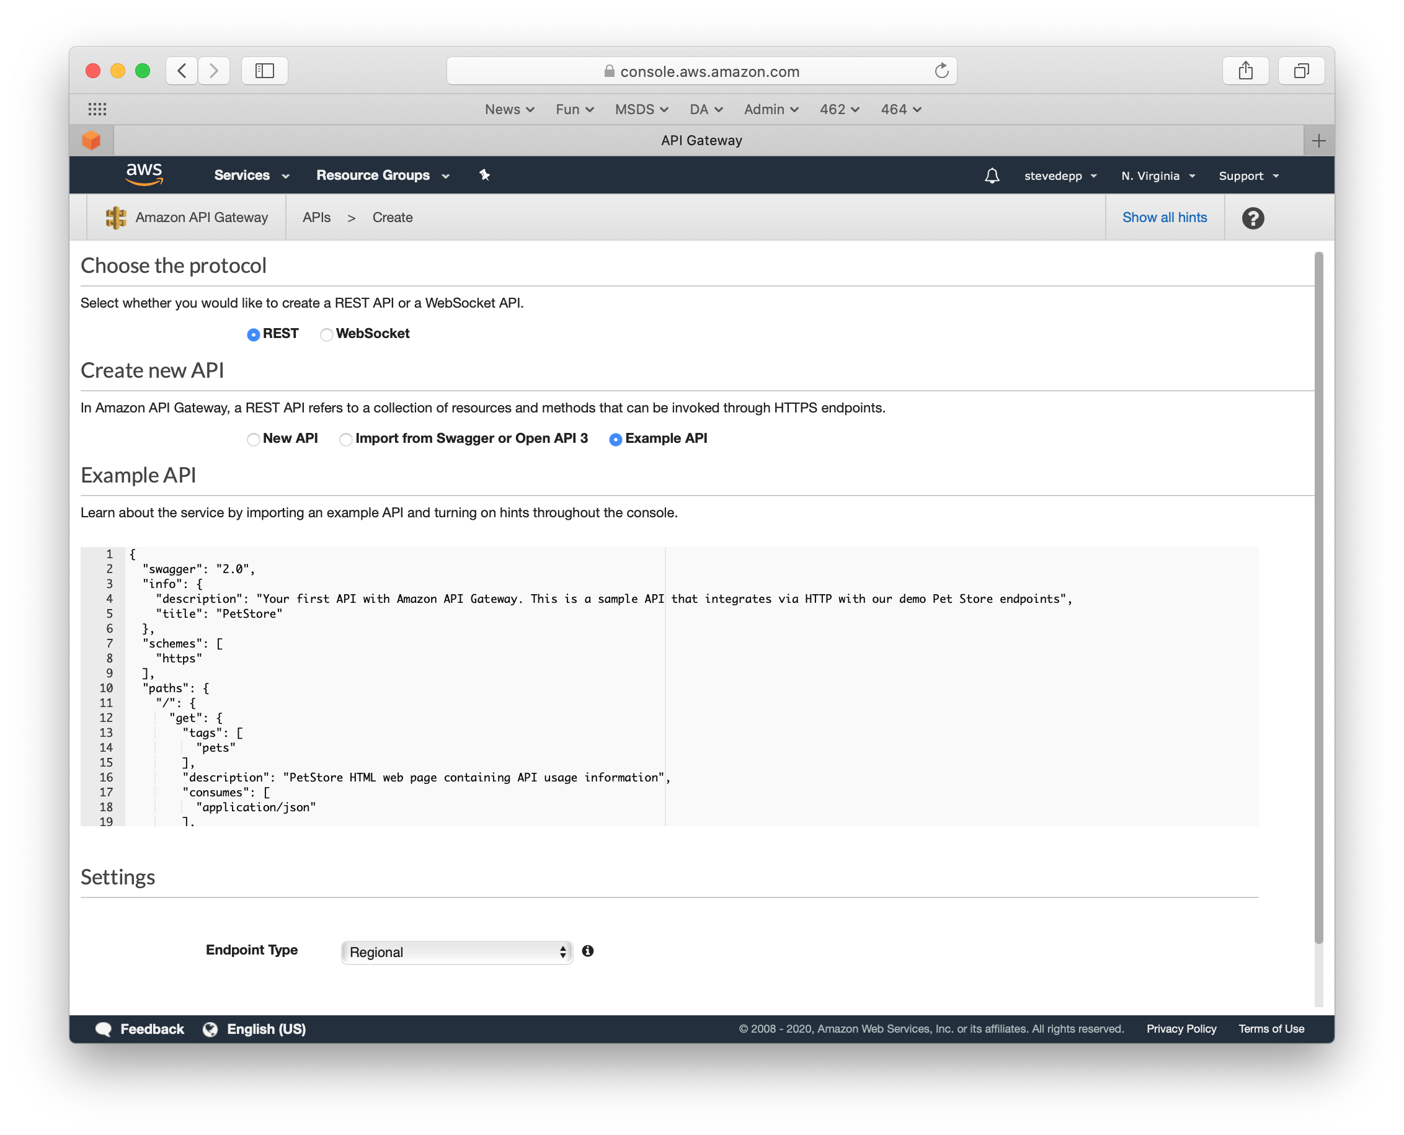The image size is (1404, 1135).
Task: Open the help question mark icon
Action: click(x=1252, y=218)
